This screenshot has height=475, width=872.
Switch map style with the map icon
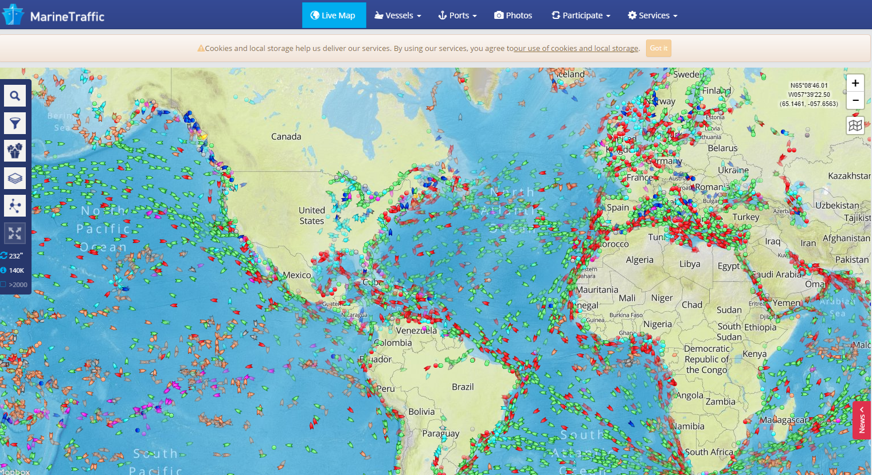click(855, 125)
